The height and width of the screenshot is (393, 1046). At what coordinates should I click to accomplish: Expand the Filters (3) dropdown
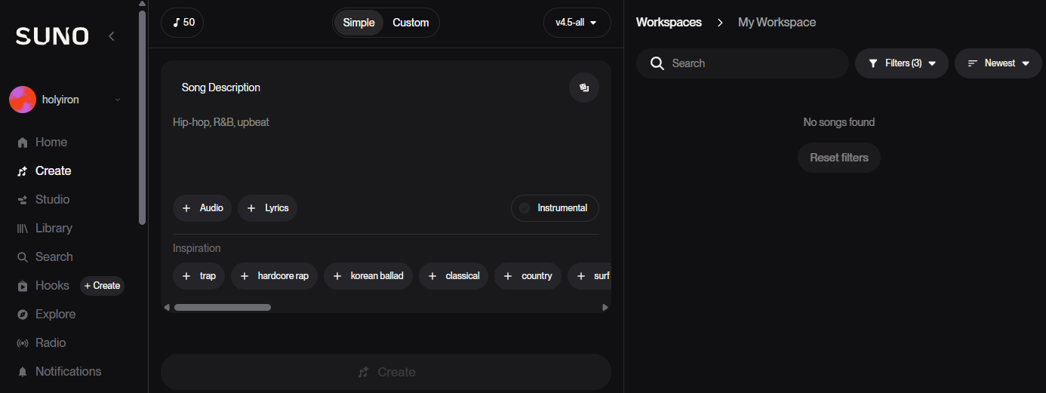(x=901, y=63)
